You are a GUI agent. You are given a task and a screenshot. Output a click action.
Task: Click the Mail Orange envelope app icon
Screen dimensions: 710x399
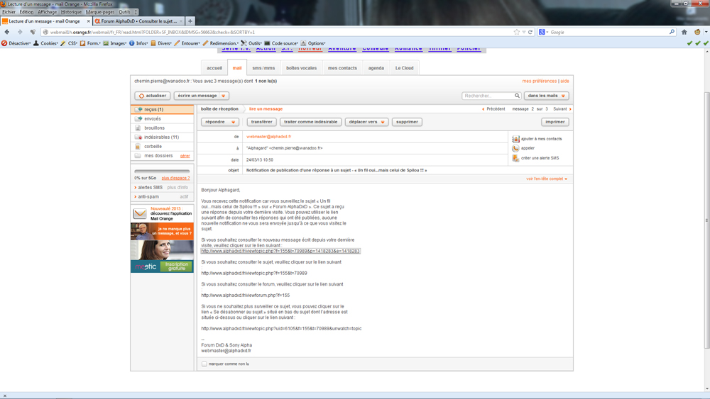[139, 213]
